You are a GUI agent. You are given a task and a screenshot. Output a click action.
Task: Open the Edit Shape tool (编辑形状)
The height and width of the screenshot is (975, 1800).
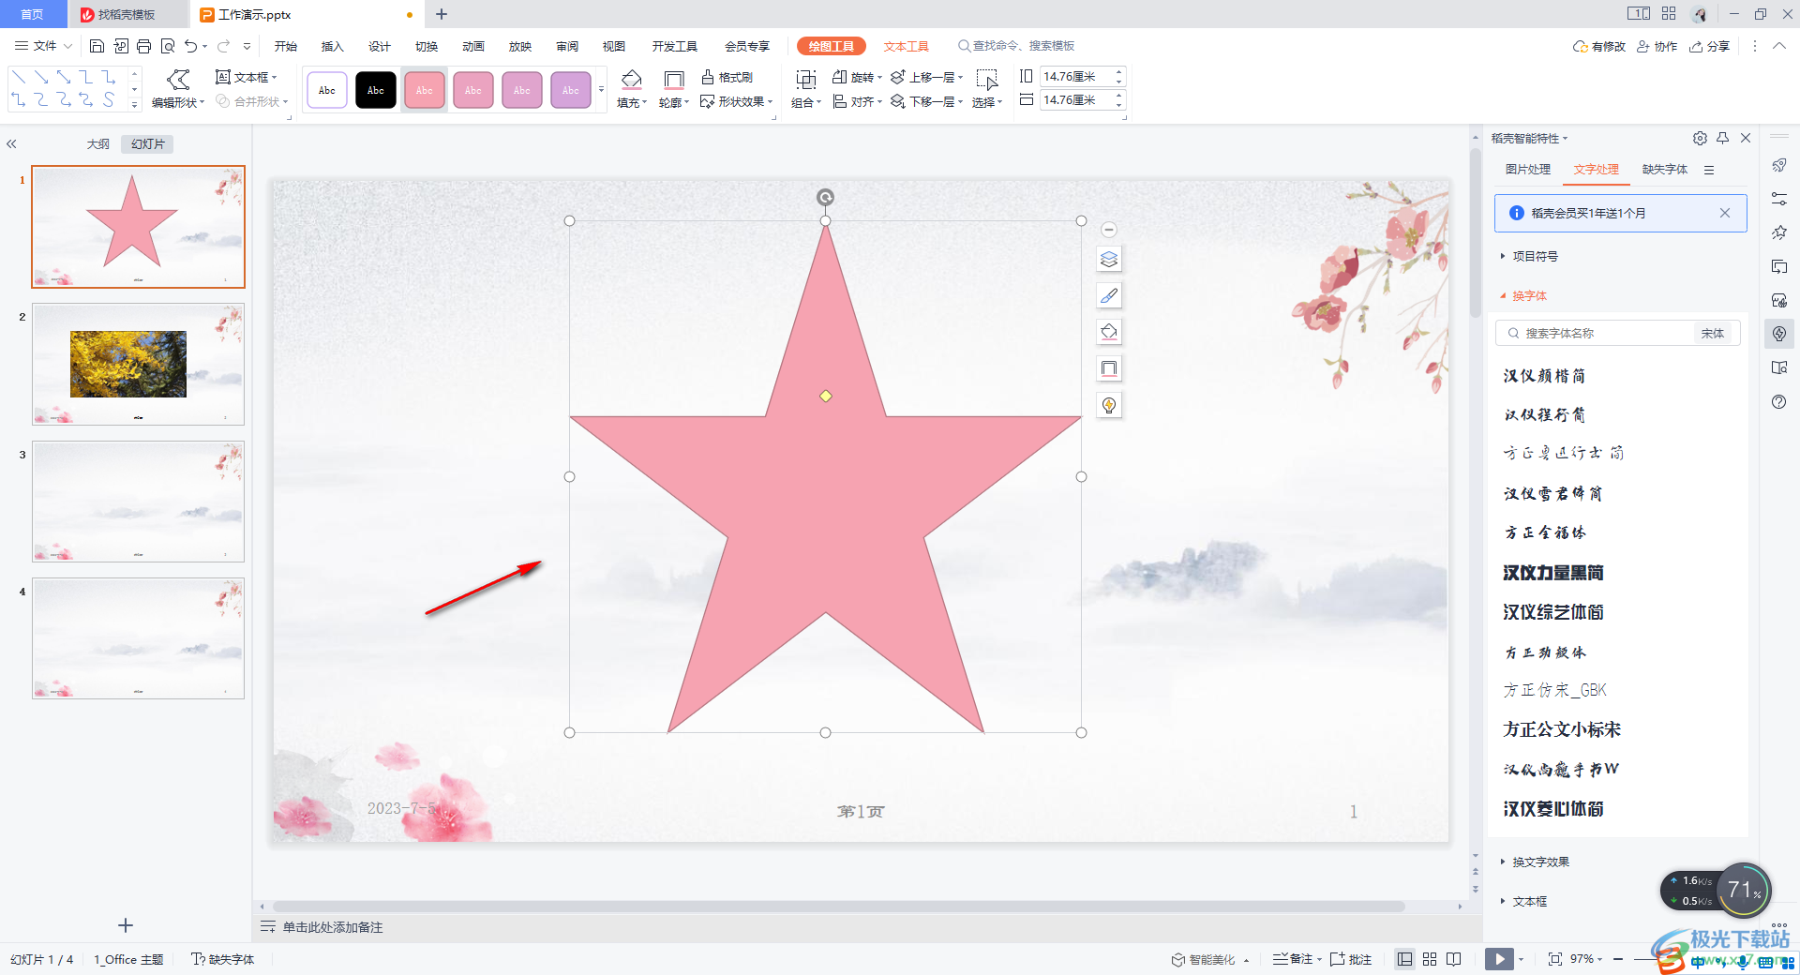178,88
